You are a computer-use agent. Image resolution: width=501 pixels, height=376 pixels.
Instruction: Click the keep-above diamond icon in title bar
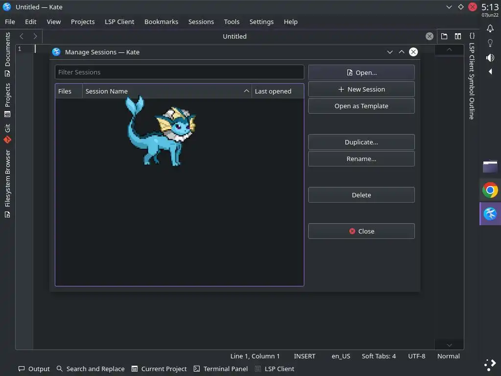coord(461,7)
